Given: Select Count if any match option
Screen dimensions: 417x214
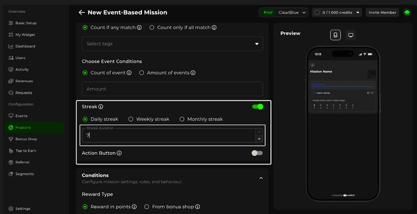Looking at the screenshot, I should 85,27.
